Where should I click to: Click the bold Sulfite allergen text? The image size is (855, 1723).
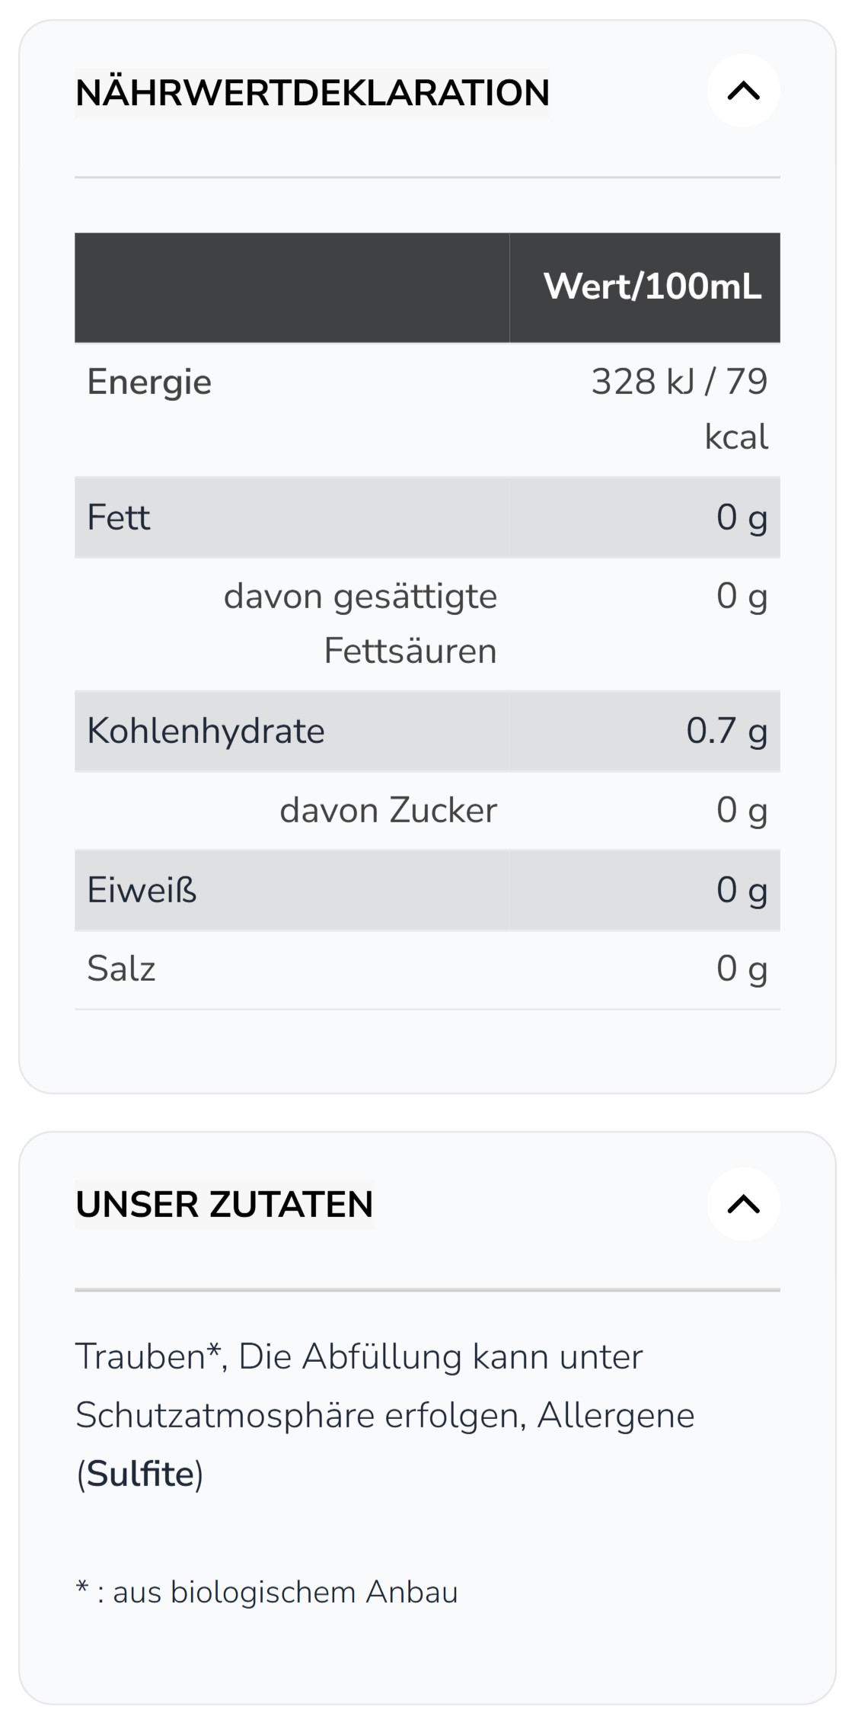(x=141, y=1474)
